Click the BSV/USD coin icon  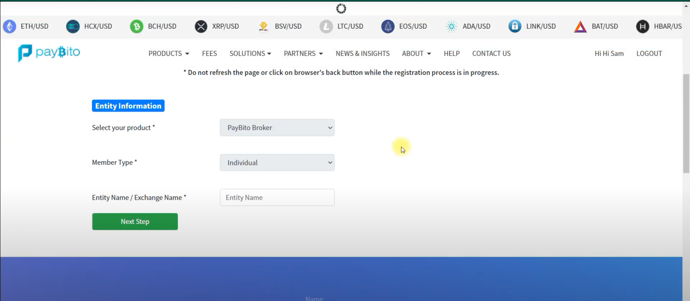click(x=263, y=26)
